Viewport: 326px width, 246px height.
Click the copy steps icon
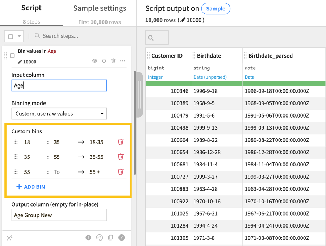point(110,238)
